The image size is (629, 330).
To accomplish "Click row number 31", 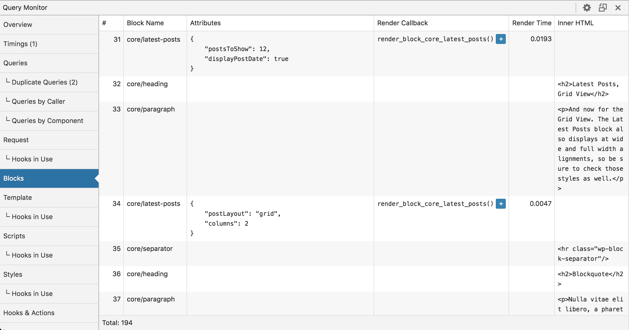I will pos(117,40).
